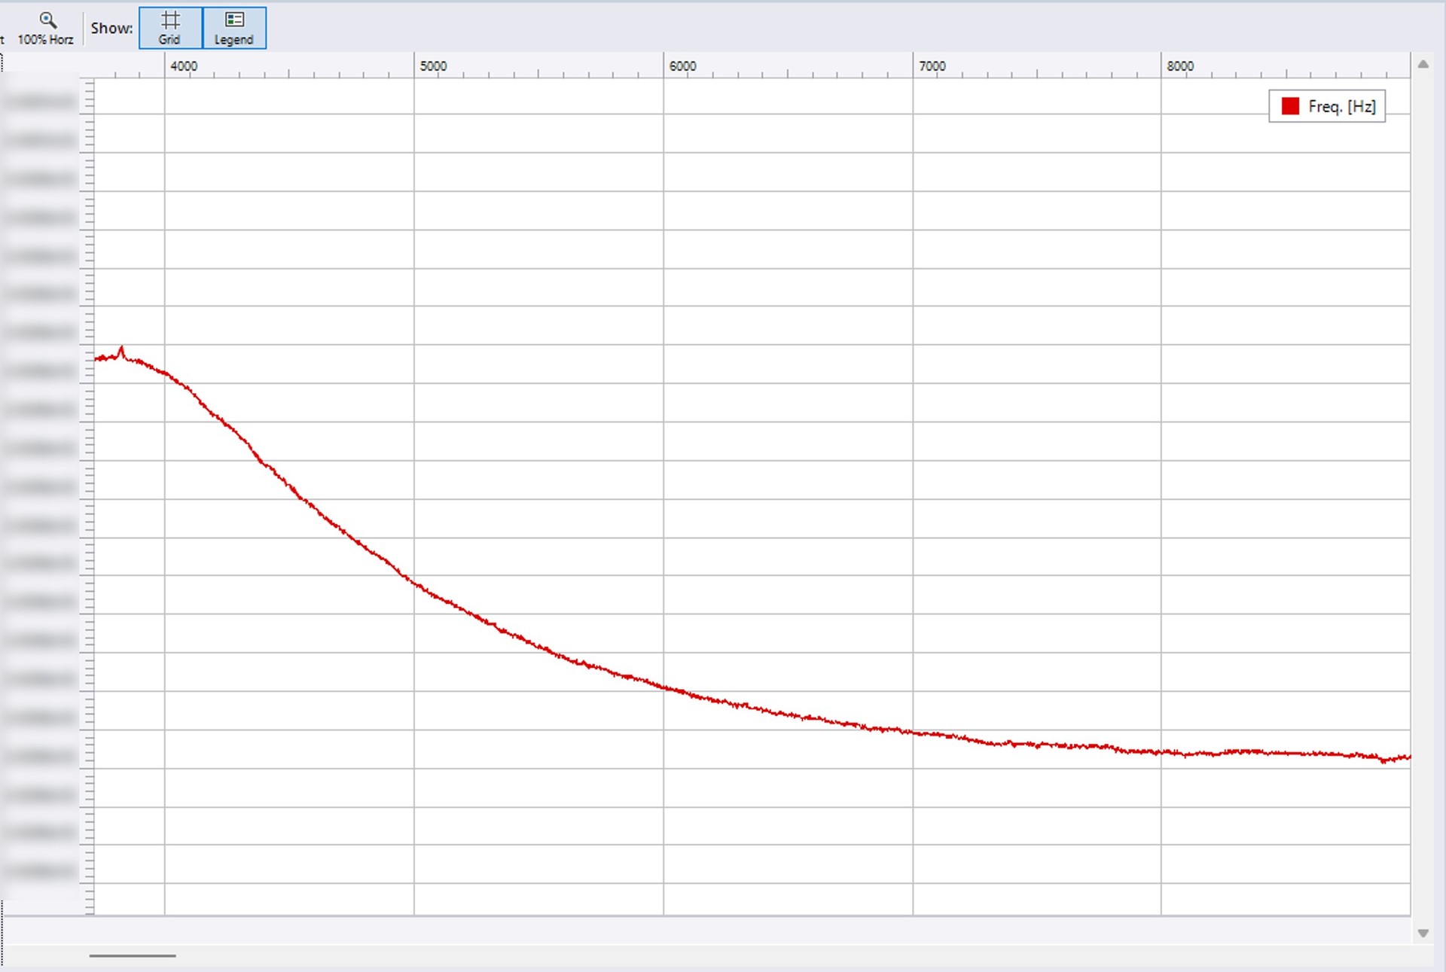Click the horizontal scrollbar thumb at bottom
This screenshot has height=972, width=1446.
point(133,955)
